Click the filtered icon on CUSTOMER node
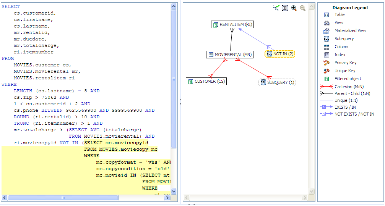Viewport: 385px width, 206px height. pyautogui.click(x=190, y=82)
